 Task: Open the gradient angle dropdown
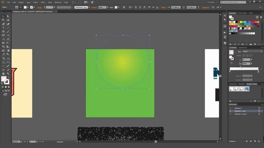coord(251,60)
